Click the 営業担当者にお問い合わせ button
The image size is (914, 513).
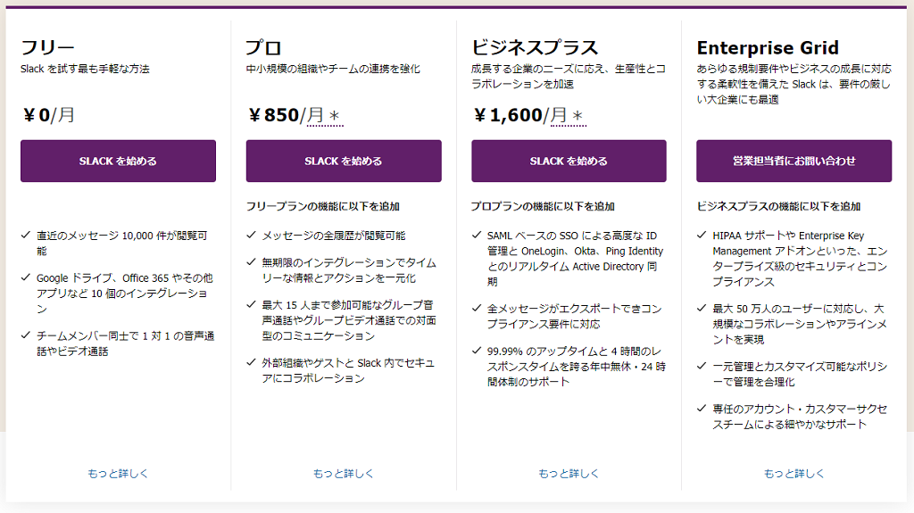(x=794, y=161)
